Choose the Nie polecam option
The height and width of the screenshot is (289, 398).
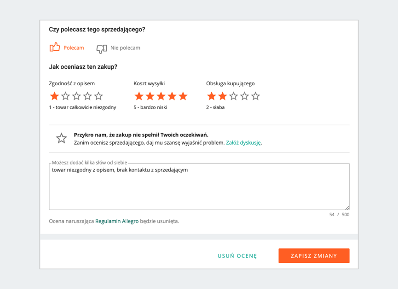[125, 48]
